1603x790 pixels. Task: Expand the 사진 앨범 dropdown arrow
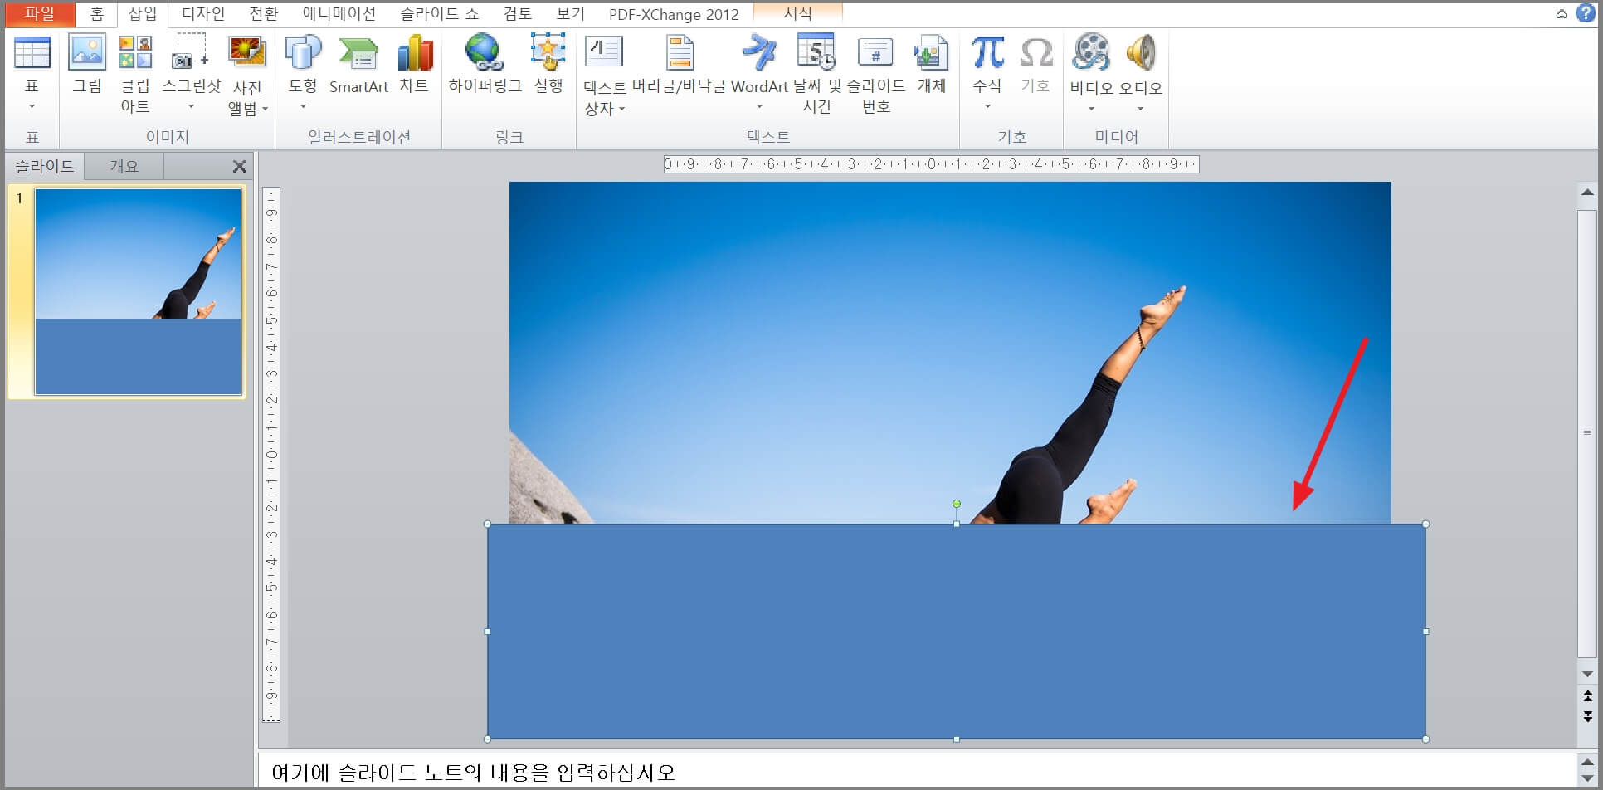(x=266, y=109)
